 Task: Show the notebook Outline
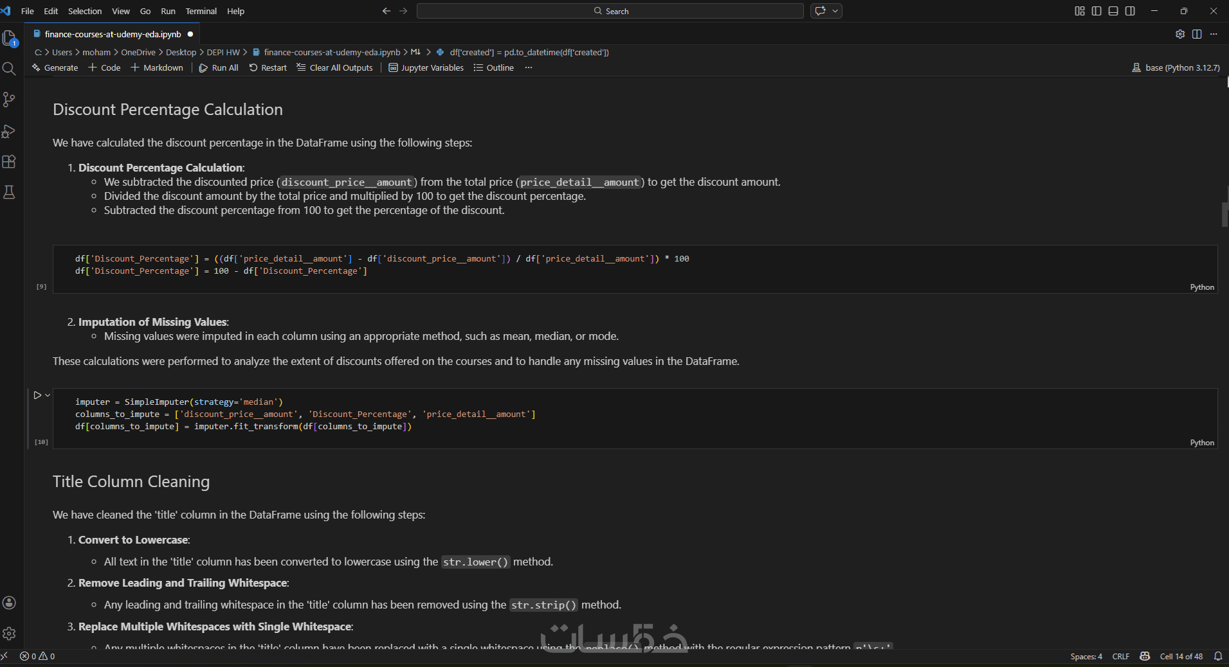494,67
